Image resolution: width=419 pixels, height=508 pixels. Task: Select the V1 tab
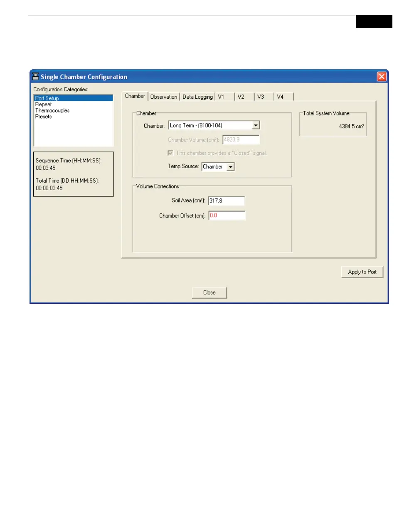225,97
